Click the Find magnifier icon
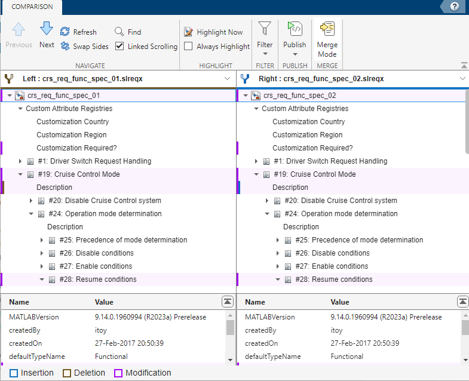Viewport: 469px width, 381px height. [119, 32]
